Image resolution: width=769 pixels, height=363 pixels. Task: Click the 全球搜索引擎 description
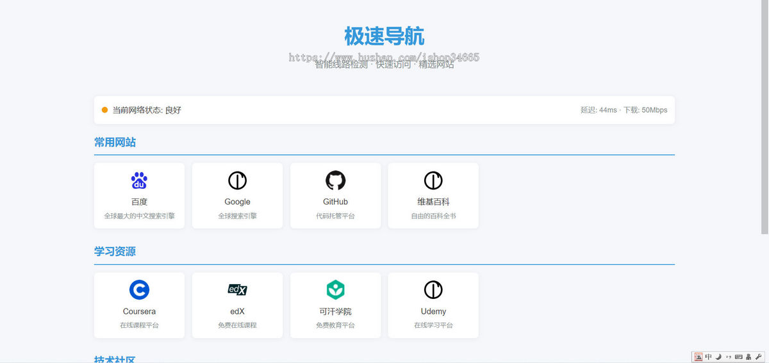[x=237, y=216]
